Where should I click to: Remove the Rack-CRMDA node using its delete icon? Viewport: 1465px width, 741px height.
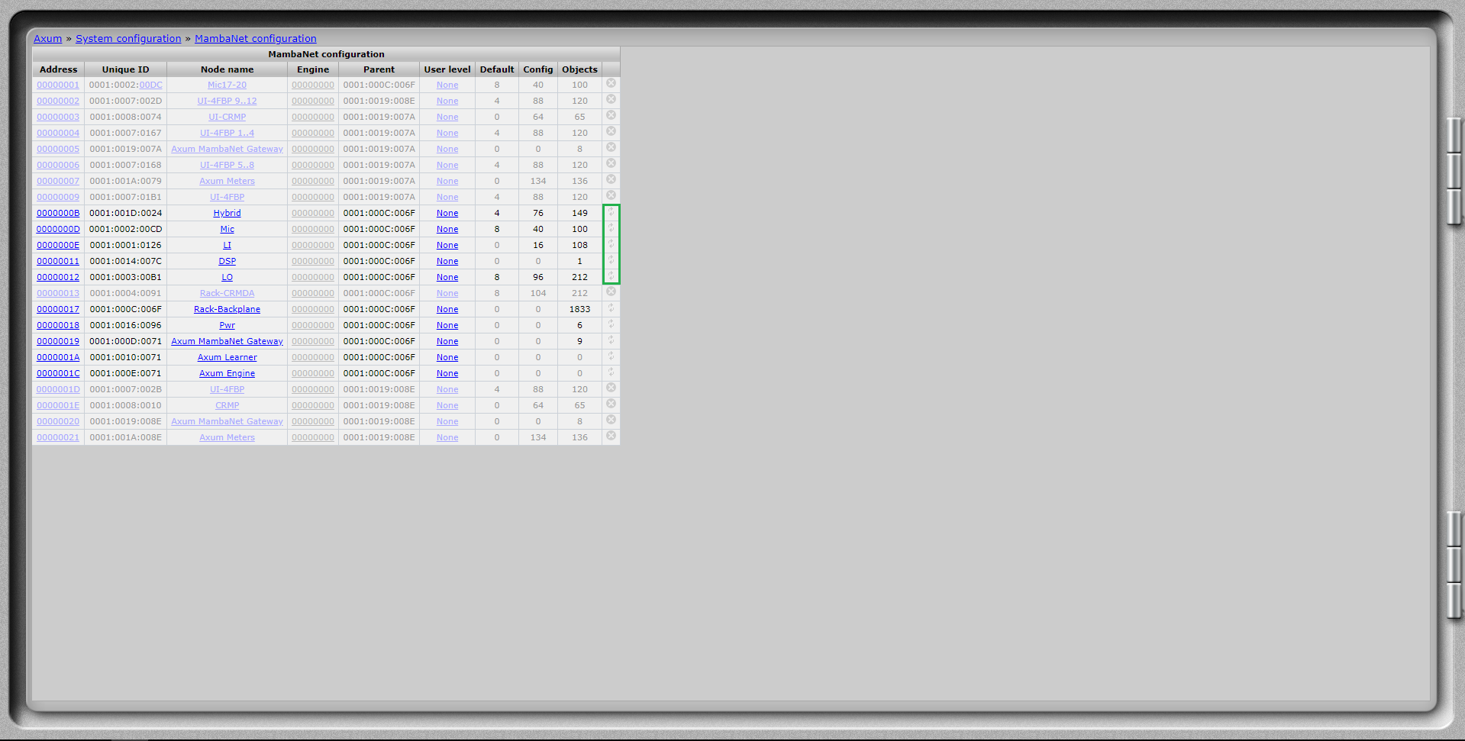611,292
